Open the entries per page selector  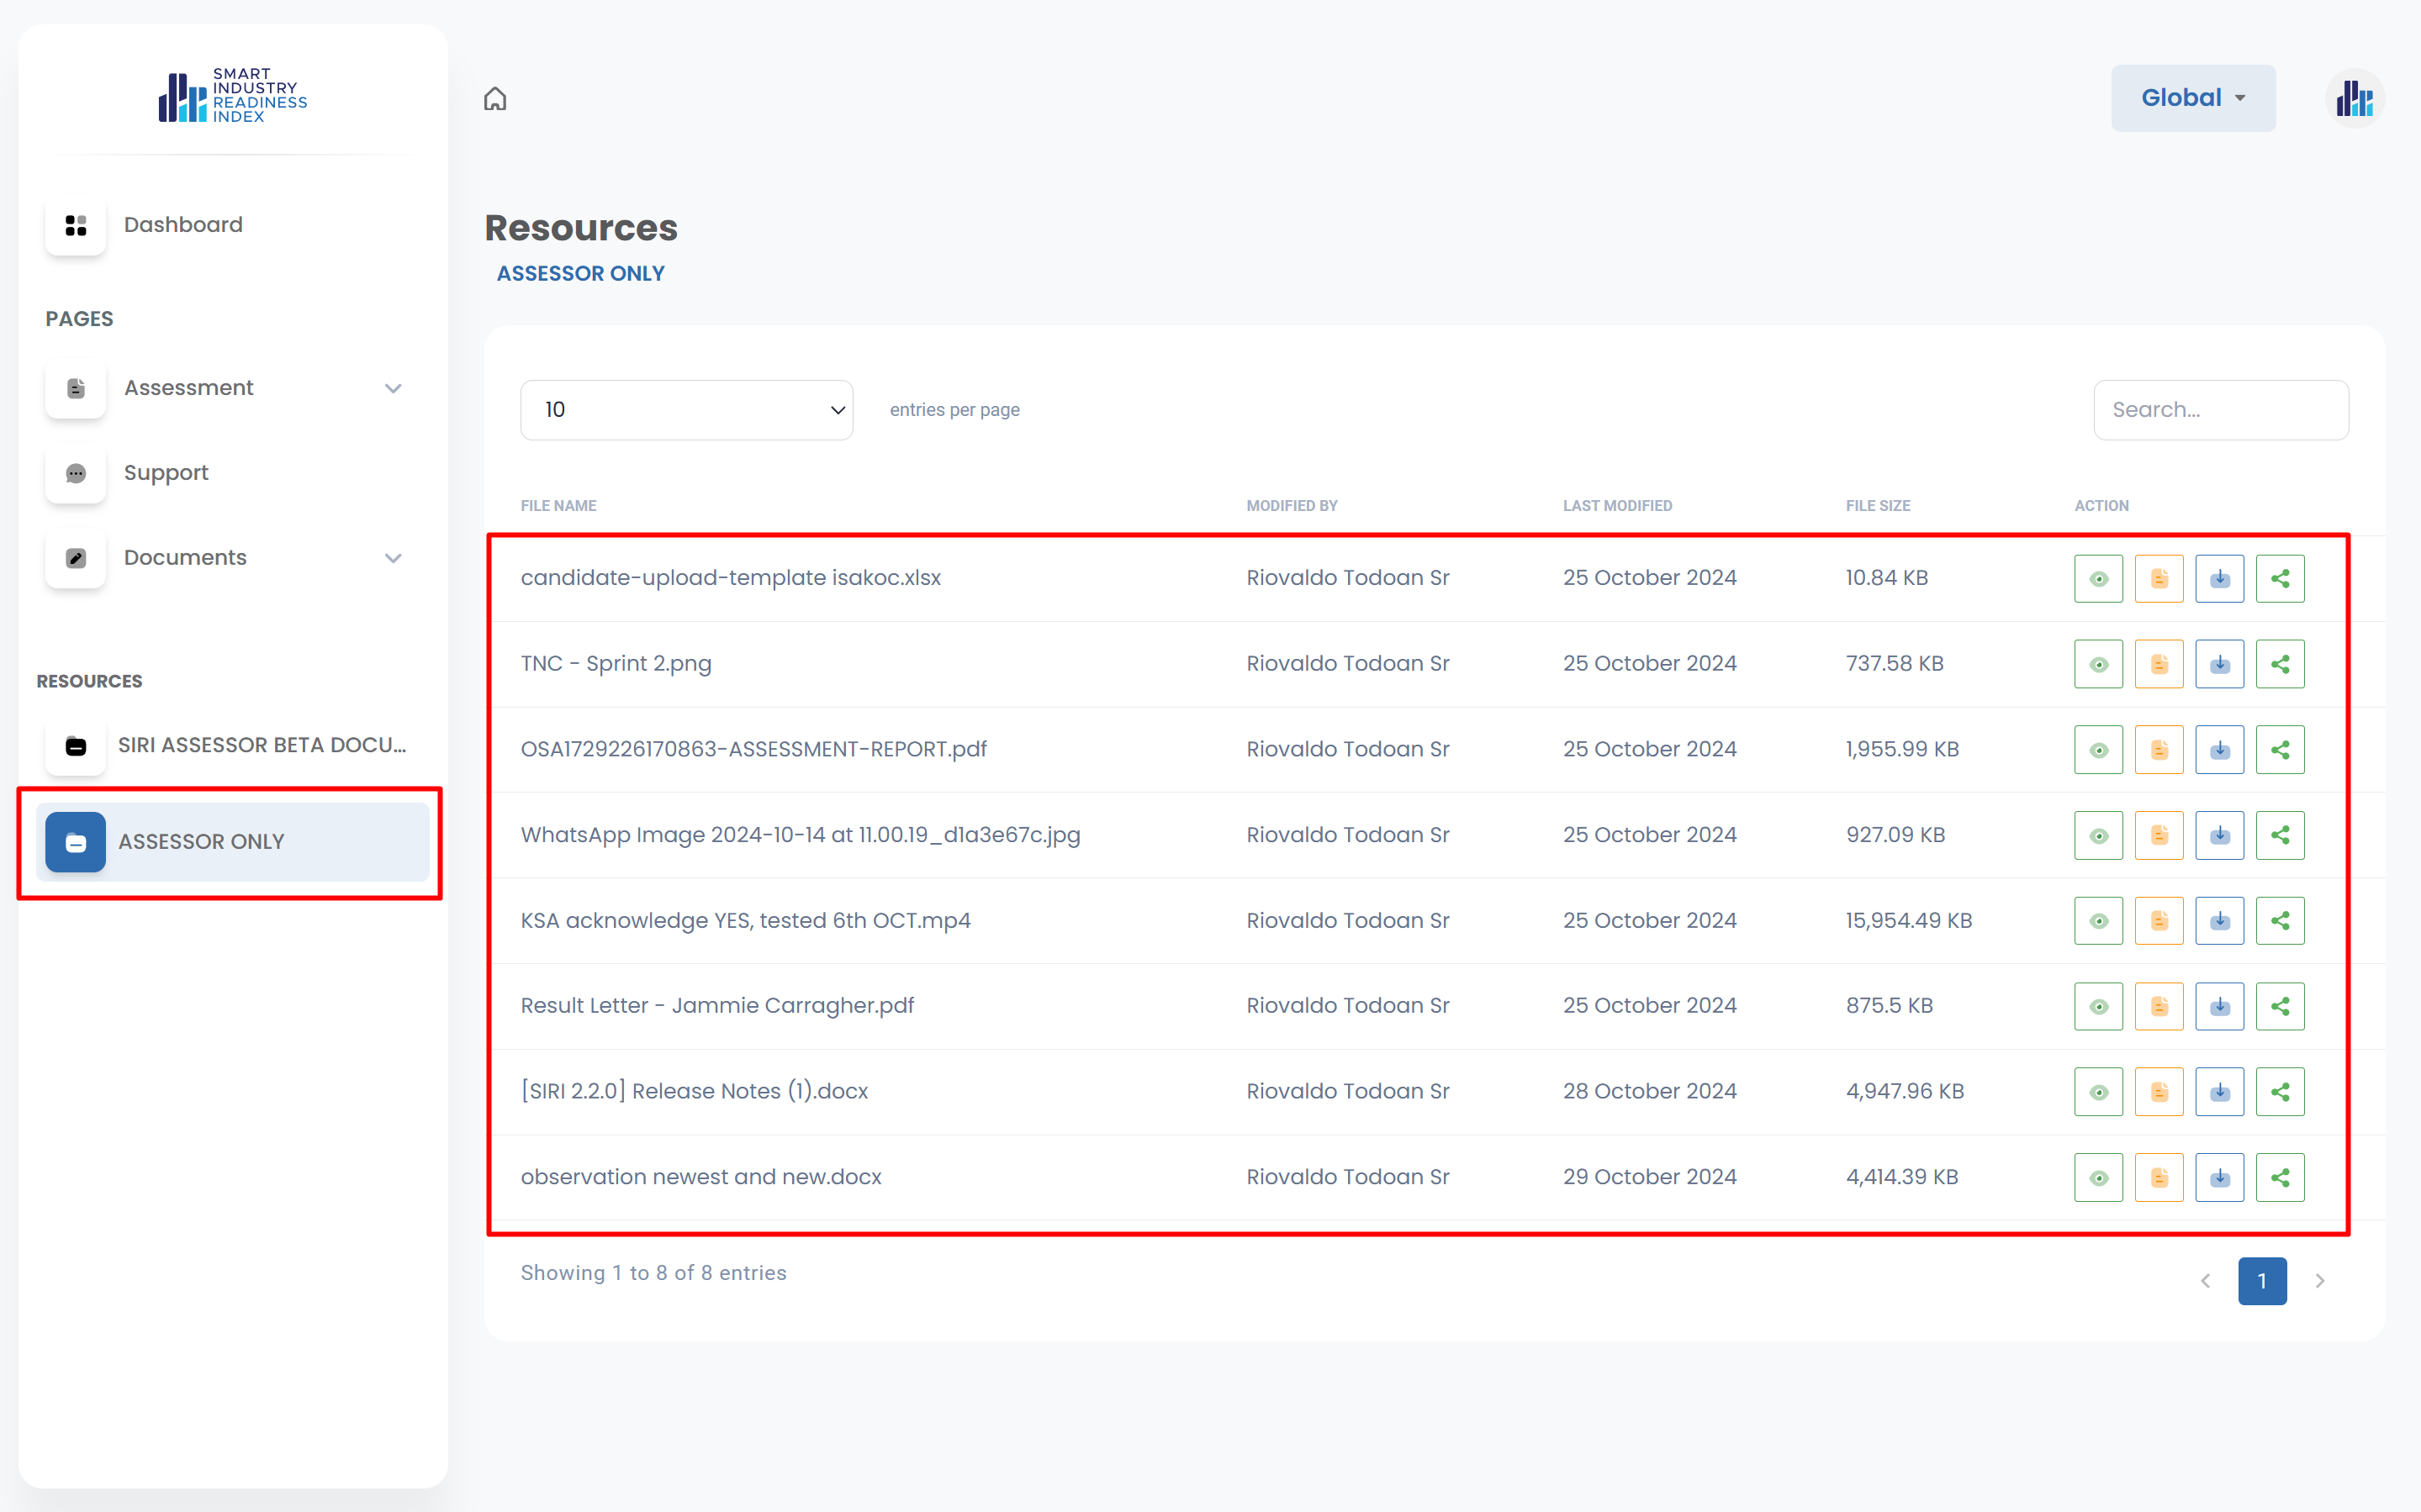pyautogui.click(x=686, y=410)
